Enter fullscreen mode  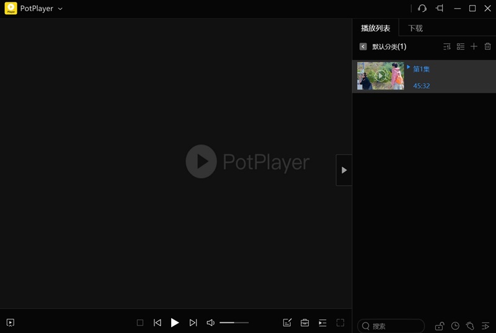click(340, 322)
